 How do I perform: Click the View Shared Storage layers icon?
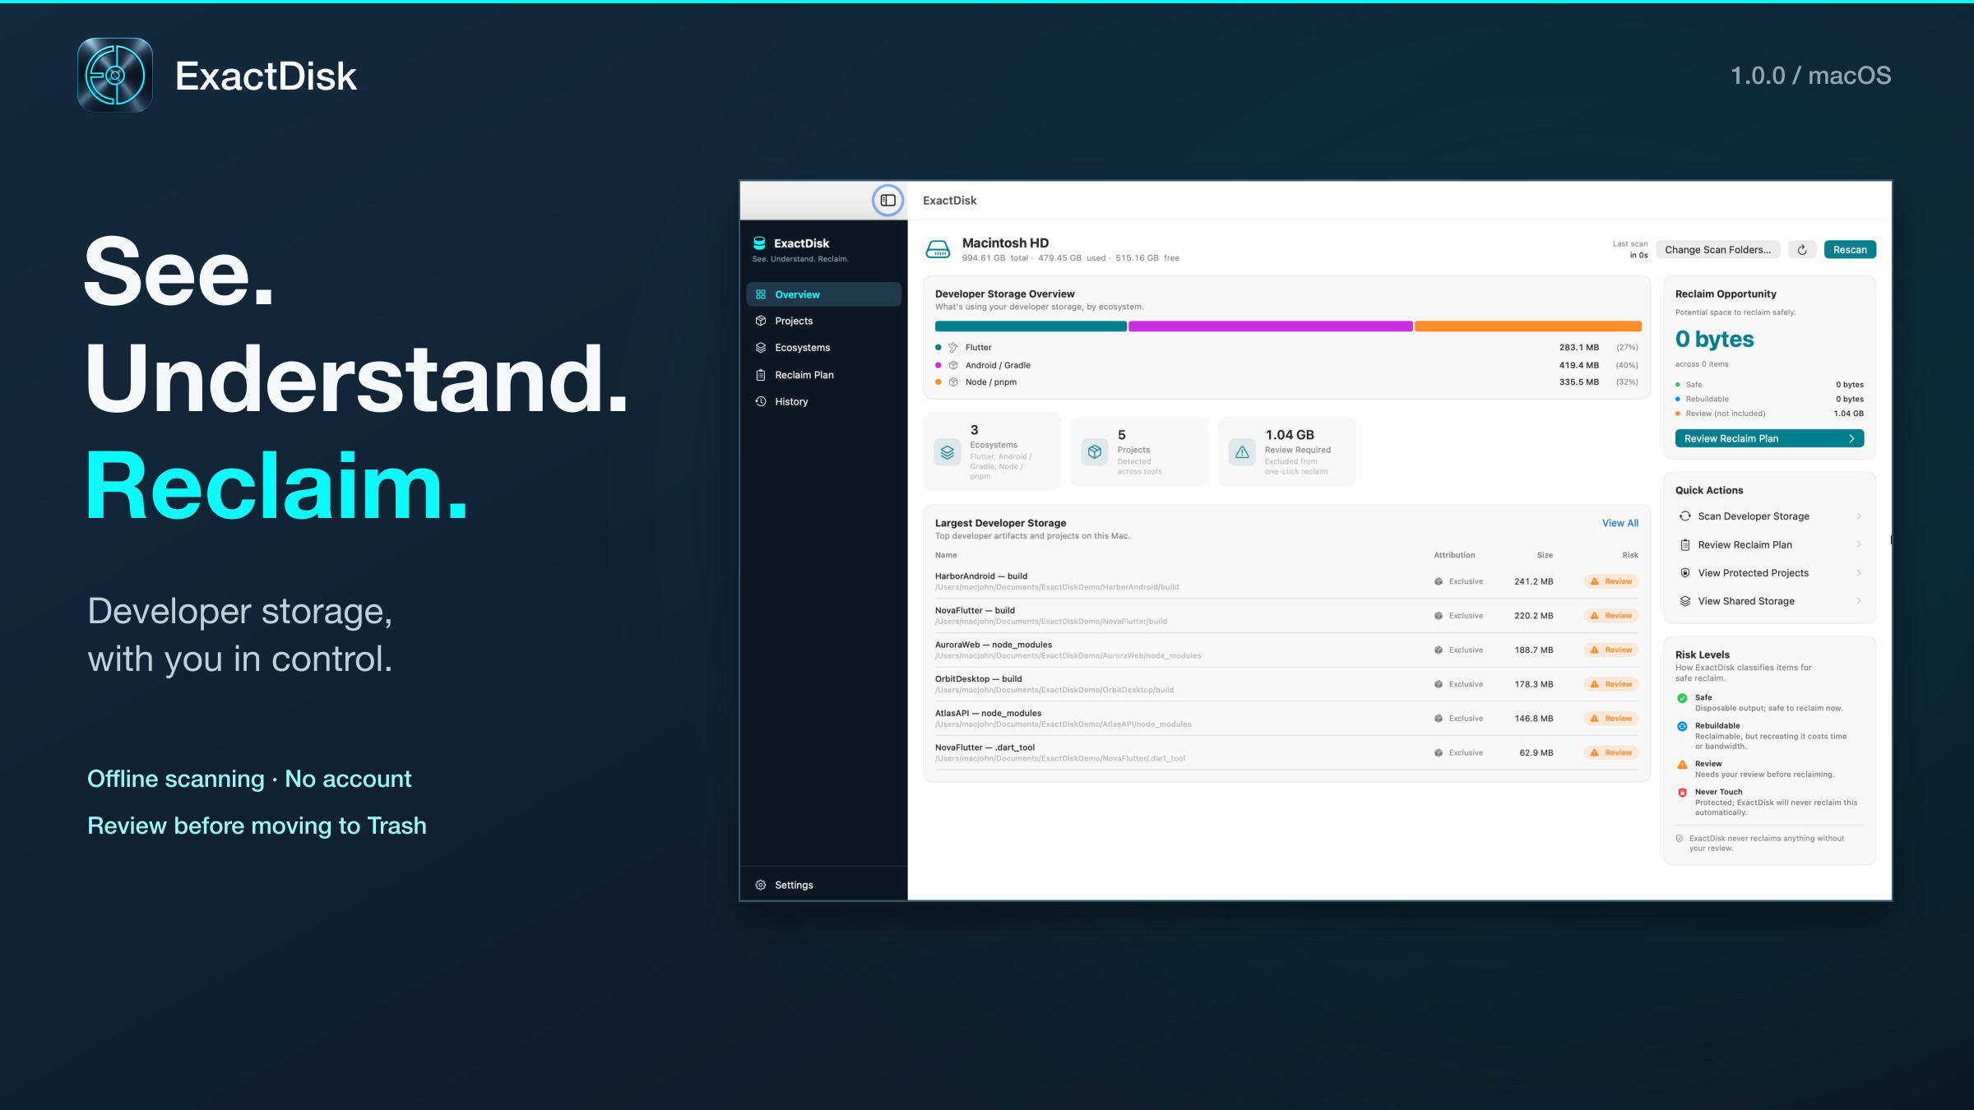tap(1685, 601)
